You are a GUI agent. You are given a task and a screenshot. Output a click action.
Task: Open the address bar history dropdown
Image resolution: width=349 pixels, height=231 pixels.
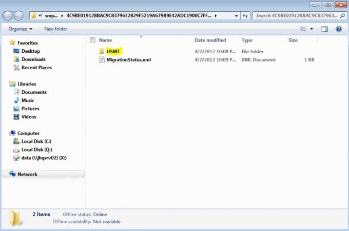pyautogui.click(x=236, y=16)
